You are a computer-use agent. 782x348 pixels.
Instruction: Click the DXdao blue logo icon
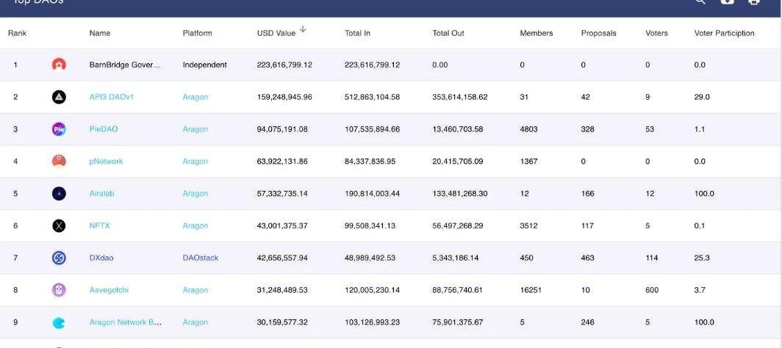pos(59,258)
